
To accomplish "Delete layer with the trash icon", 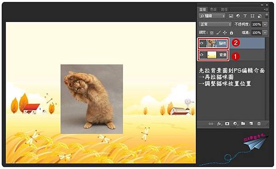I will click(x=259, y=124).
